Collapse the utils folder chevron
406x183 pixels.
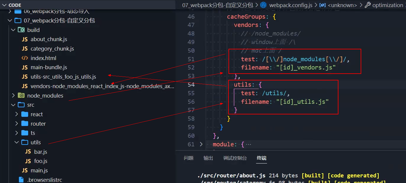pos(17,142)
